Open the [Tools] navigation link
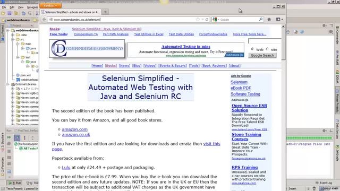Viewport: 340px width, 191px height. 194,66
